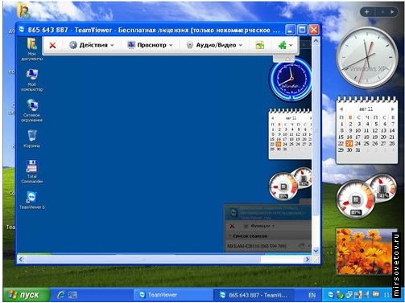
Task: Click the large CPU meter gadget on local desktop
Action: click(355, 199)
